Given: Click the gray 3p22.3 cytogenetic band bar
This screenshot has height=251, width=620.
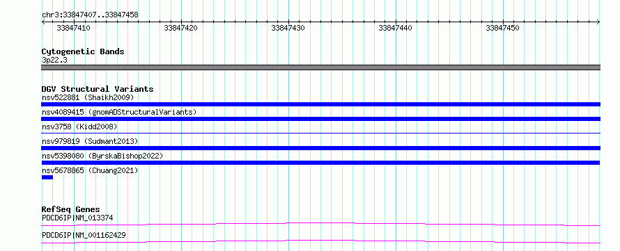Looking at the screenshot, I should click(320, 67).
